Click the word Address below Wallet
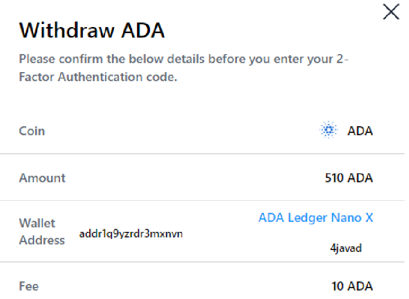 [42, 240]
